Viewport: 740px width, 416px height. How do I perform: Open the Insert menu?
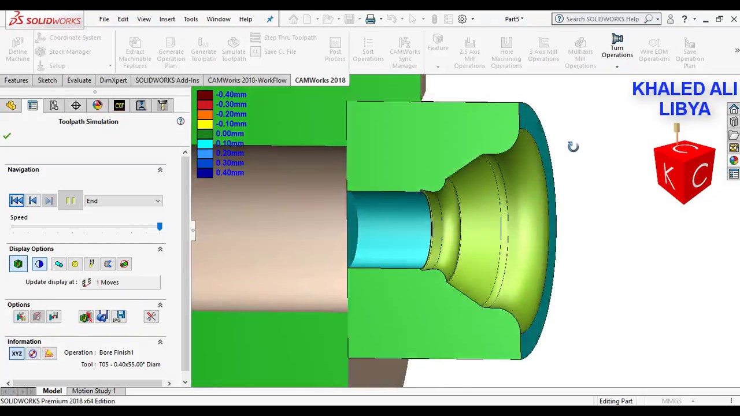pyautogui.click(x=167, y=19)
